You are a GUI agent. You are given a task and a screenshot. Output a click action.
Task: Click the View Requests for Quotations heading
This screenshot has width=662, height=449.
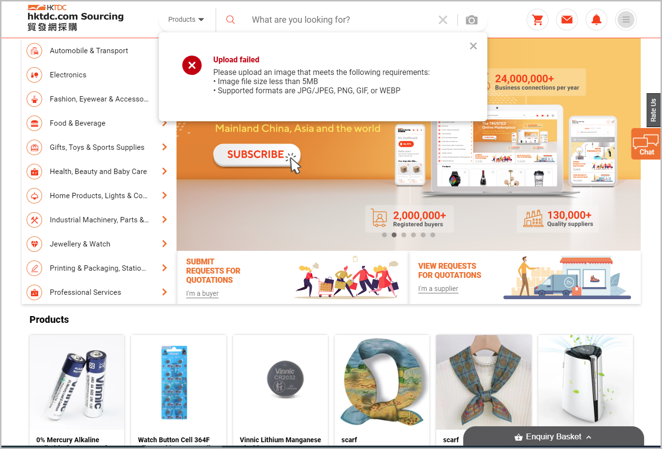tap(450, 271)
